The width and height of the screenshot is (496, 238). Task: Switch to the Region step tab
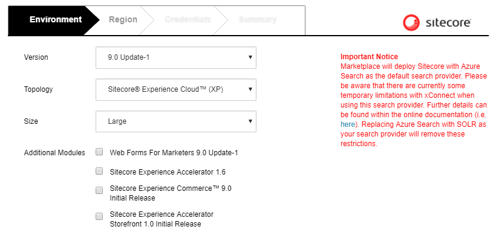(x=123, y=19)
